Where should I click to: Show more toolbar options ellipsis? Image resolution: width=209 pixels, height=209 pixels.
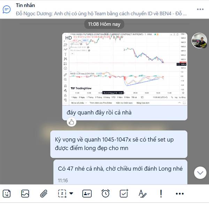pos(180,194)
